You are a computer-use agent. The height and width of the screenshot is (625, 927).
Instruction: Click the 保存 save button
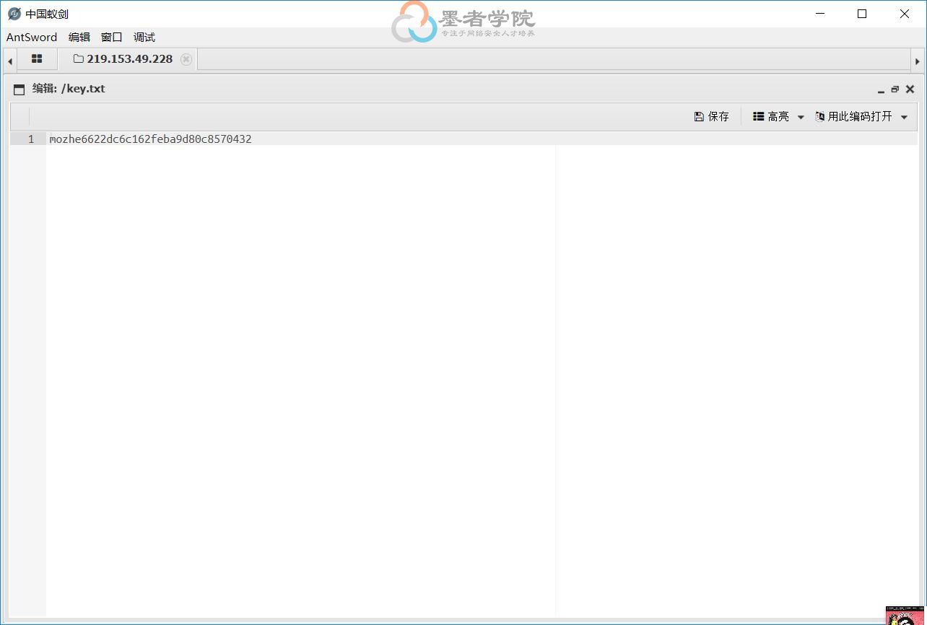click(x=712, y=116)
